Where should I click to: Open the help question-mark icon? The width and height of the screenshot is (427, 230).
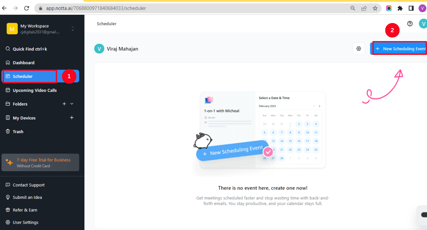pyautogui.click(x=410, y=24)
